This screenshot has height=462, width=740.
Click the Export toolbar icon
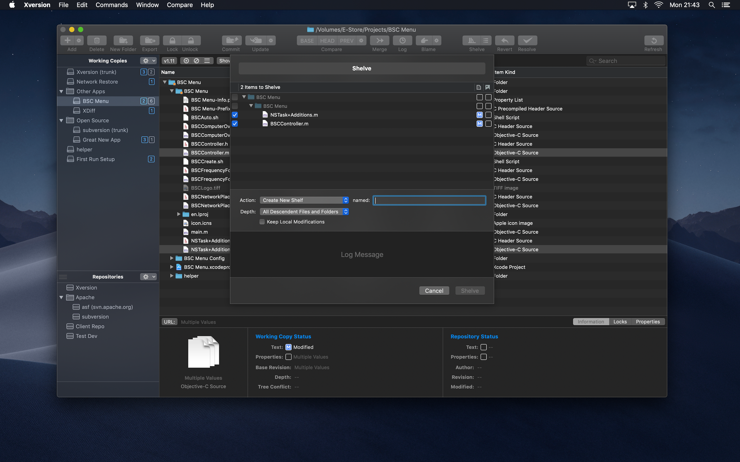[150, 41]
